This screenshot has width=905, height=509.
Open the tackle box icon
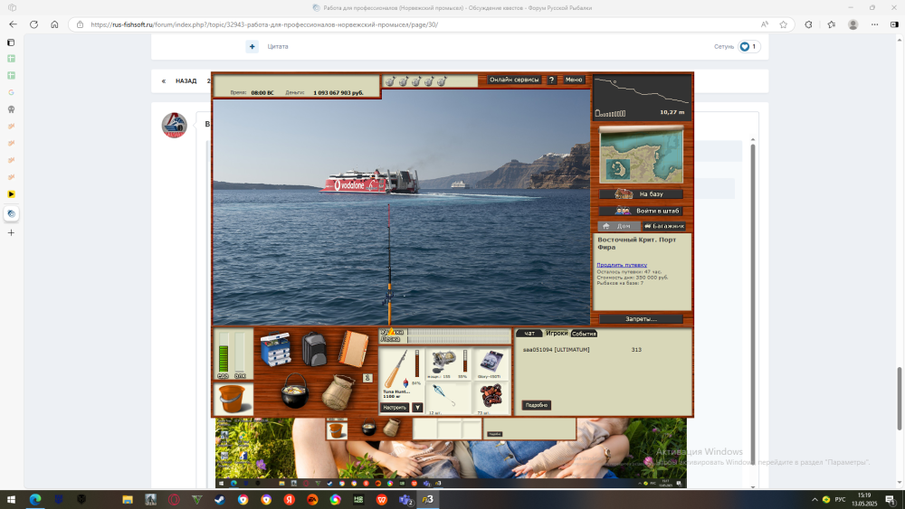[276, 348]
